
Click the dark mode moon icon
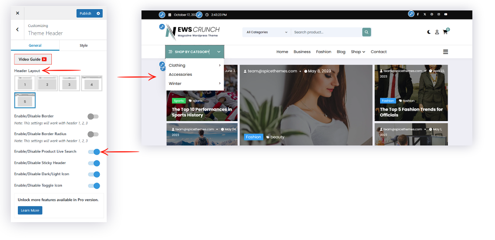(x=429, y=32)
